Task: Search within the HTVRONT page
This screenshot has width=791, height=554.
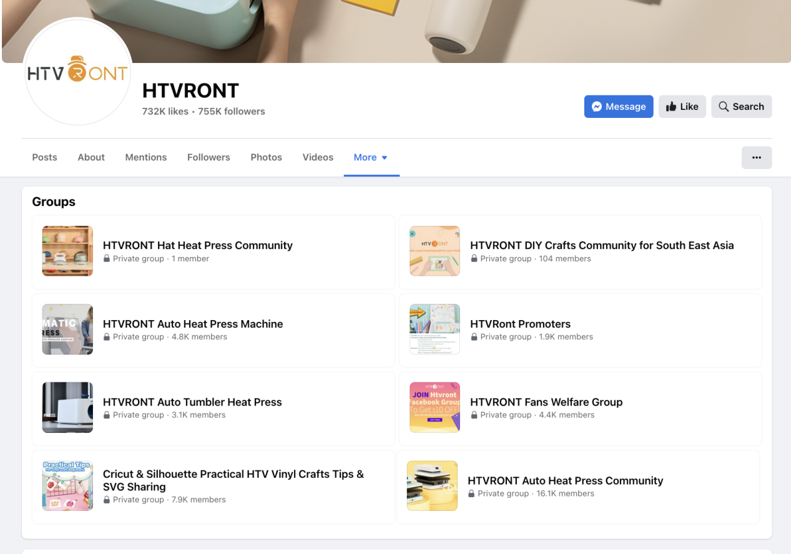Action: (741, 107)
